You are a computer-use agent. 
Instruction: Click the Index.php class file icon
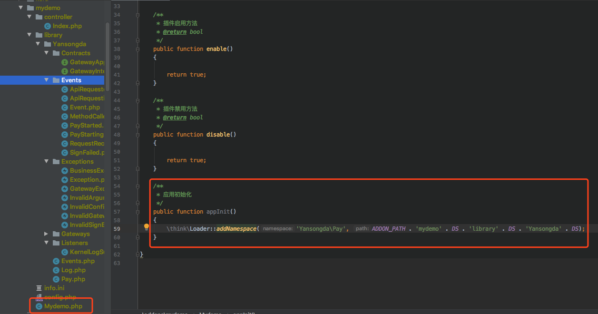tap(48, 26)
